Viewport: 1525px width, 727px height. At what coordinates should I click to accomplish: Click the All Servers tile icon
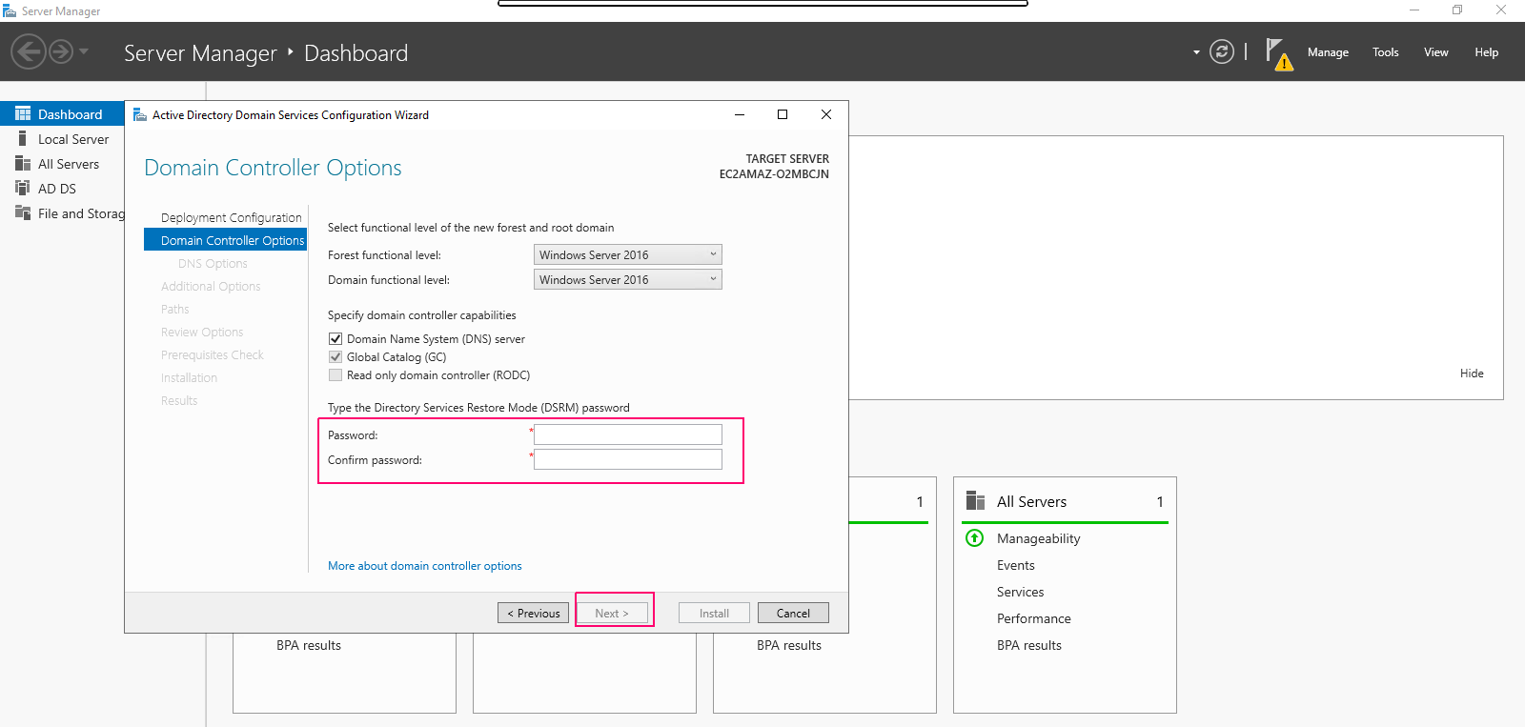[x=975, y=500]
